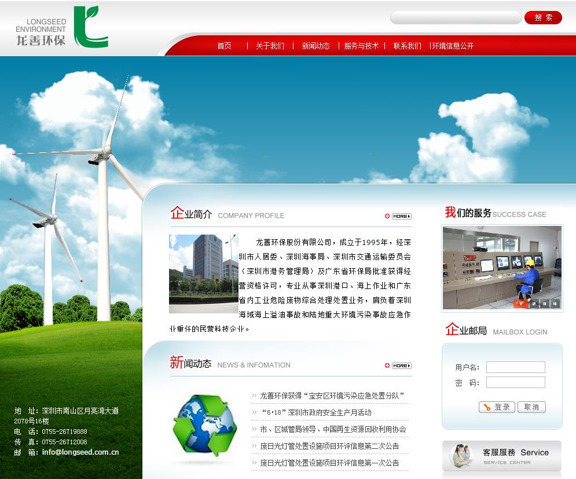Click the globe recycling arrows icon
576x479 pixels.
(x=205, y=425)
